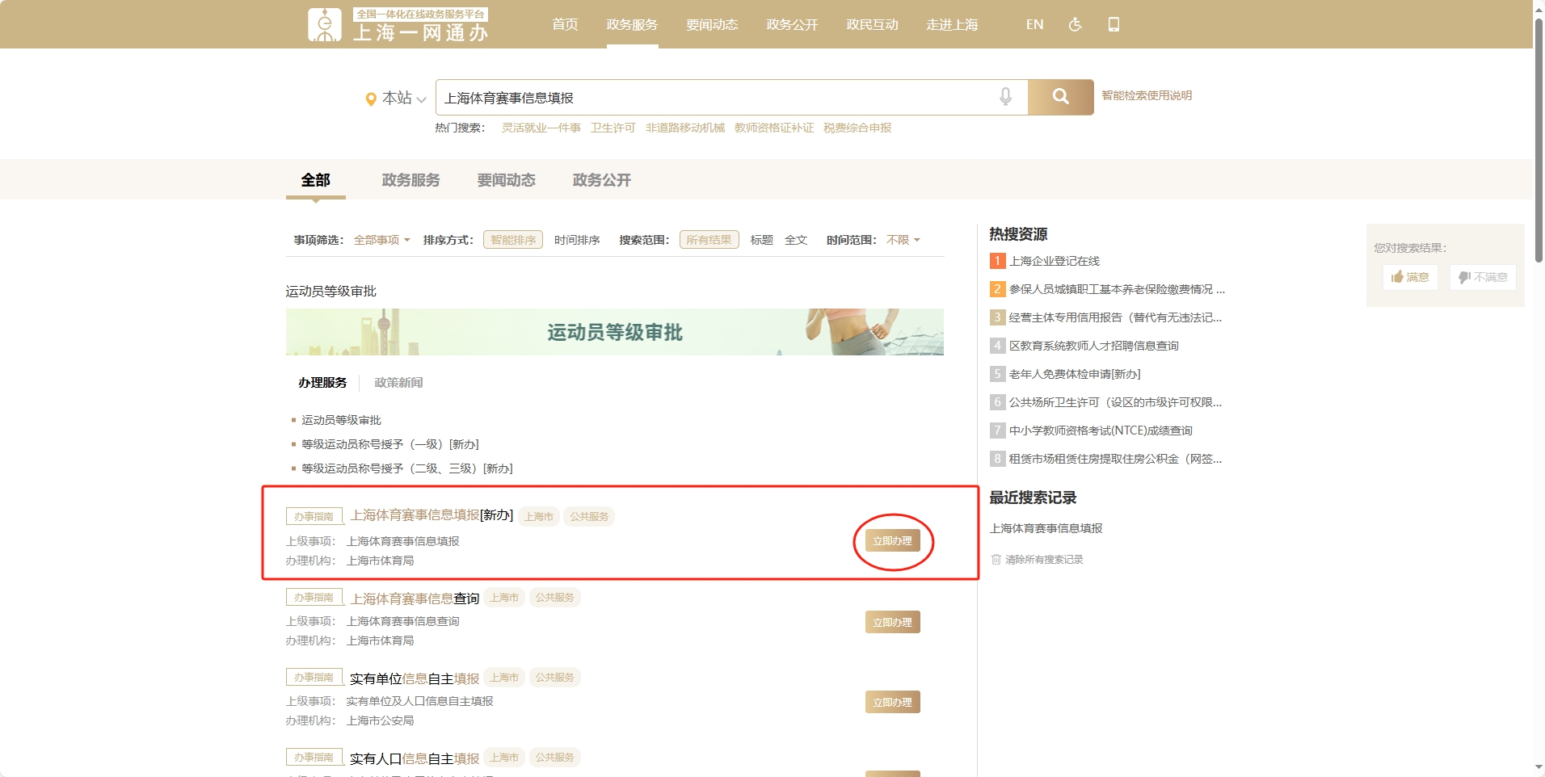
Task: Click trash icon to clear search records
Action: point(996,559)
